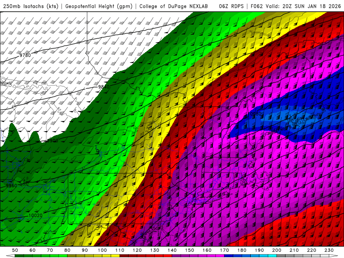Click the 9780 height contour label
The width and height of the screenshot is (344, 258).
pos(25,55)
